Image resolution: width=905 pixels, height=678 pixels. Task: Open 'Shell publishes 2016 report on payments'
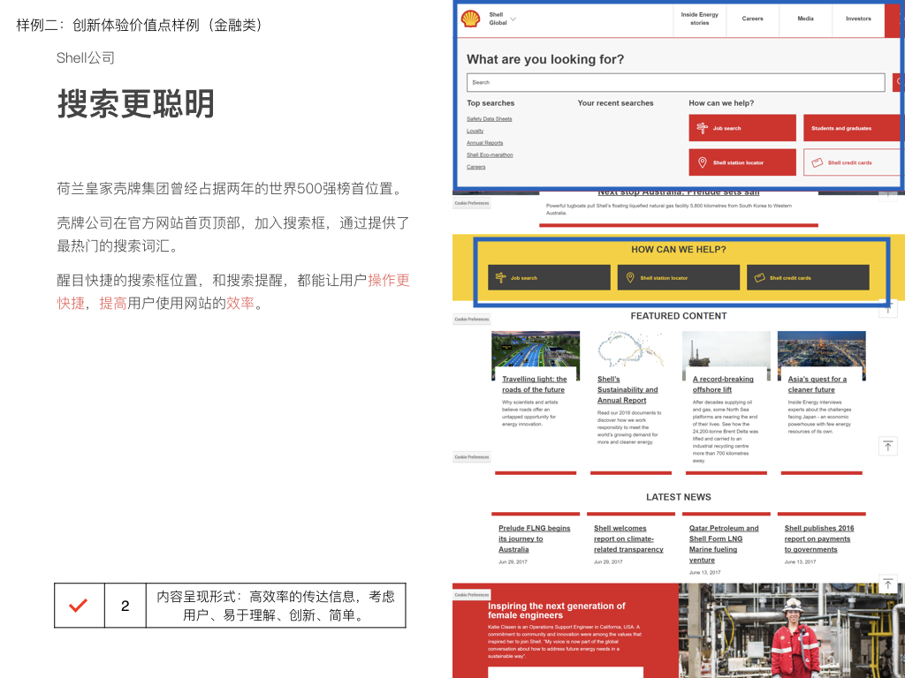coord(819,539)
